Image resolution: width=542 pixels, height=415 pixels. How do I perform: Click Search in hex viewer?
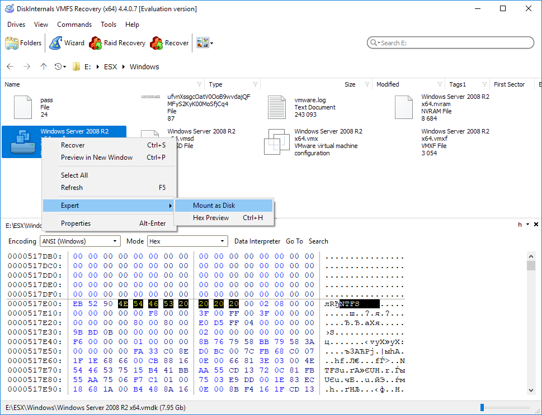[x=318, y=241]
